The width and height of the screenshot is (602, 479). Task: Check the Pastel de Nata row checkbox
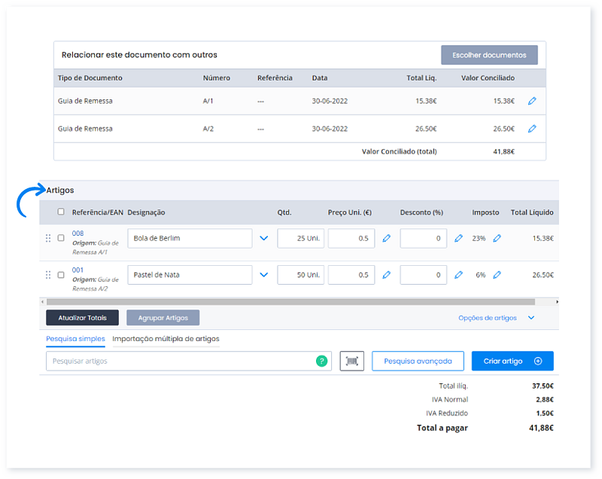[x=61, y=275]
